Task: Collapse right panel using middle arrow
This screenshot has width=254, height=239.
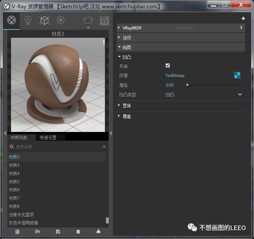Action: (111, 133)
